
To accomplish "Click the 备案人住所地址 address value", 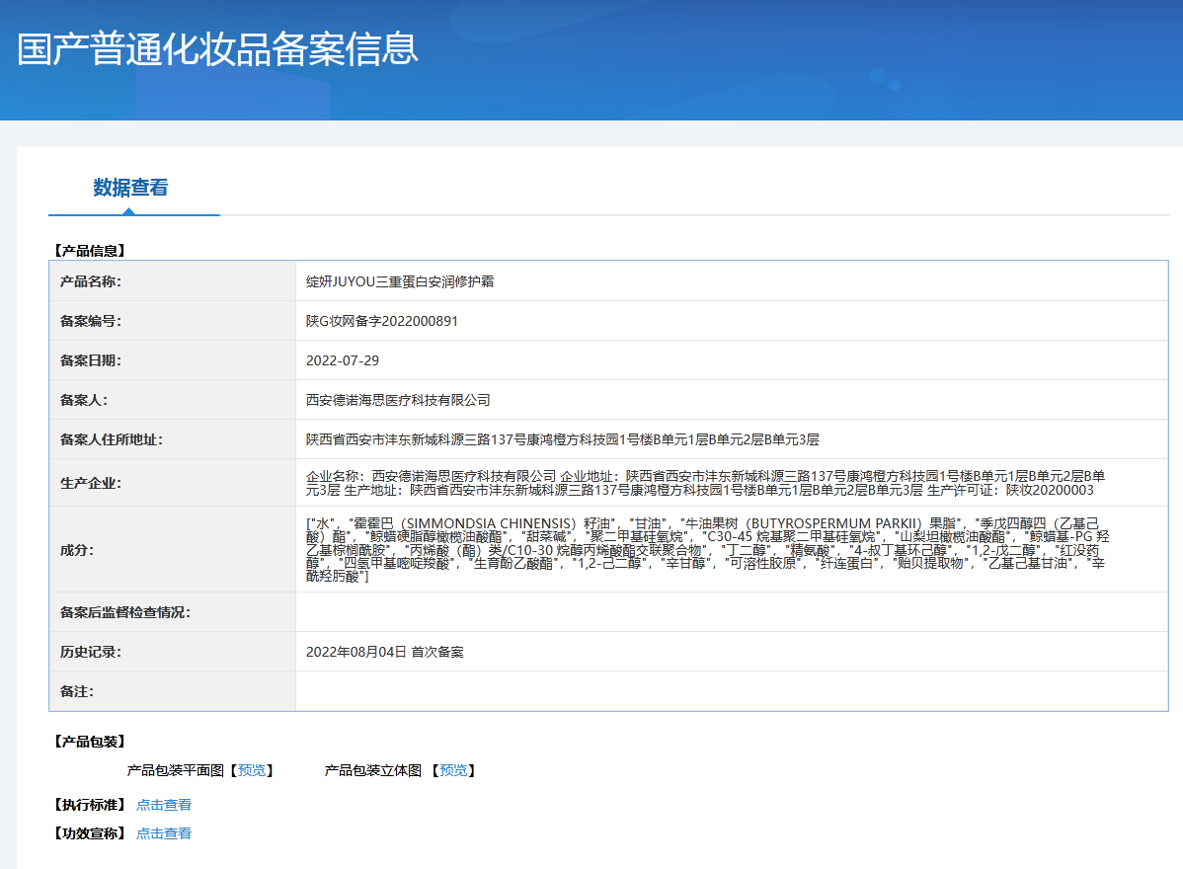I will (x=563, y=439).
